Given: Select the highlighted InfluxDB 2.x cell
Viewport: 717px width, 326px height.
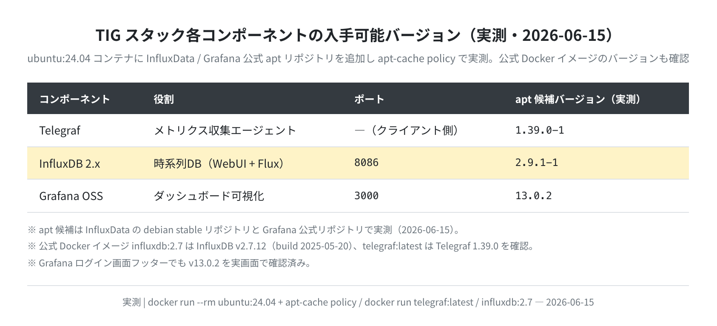Looking at the screenshot, I should click(x=69, y=163).
